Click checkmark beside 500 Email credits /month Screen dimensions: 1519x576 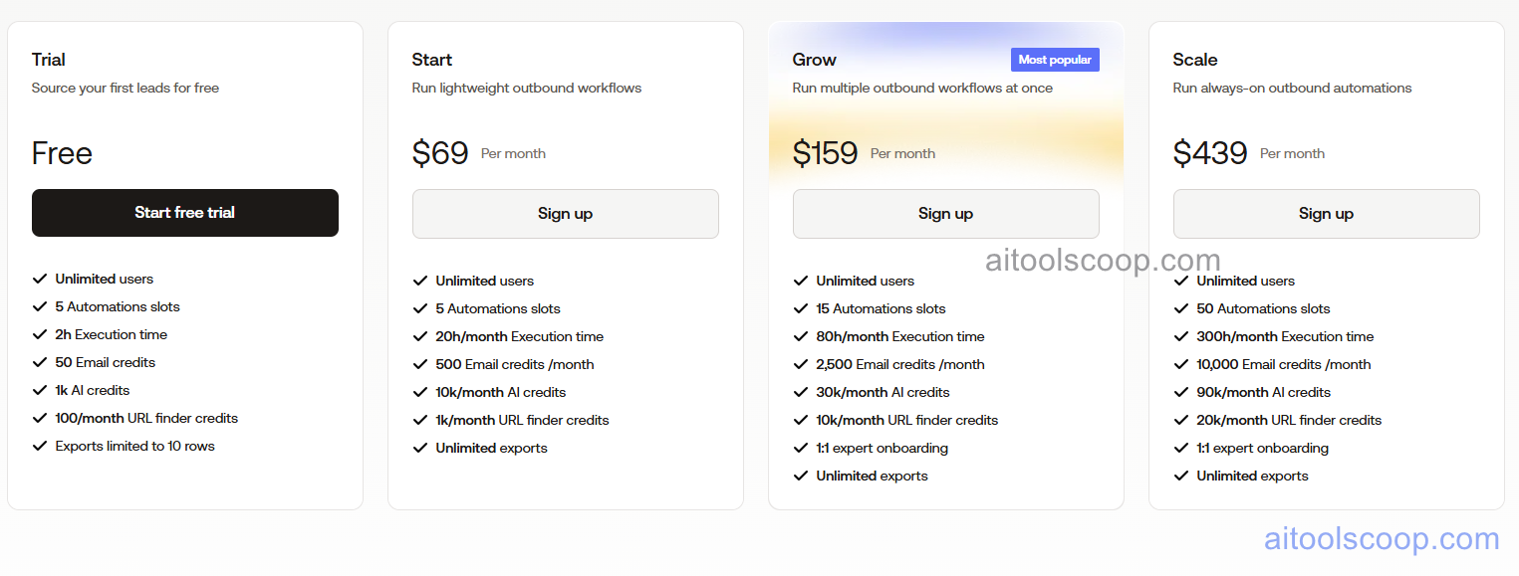click(x=420, y=365)
